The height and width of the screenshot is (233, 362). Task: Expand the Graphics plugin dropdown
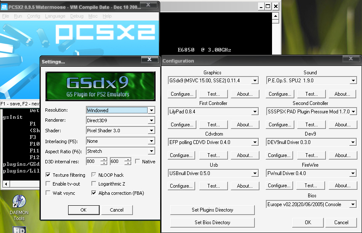pyautogui.click(x=255, y=81)
